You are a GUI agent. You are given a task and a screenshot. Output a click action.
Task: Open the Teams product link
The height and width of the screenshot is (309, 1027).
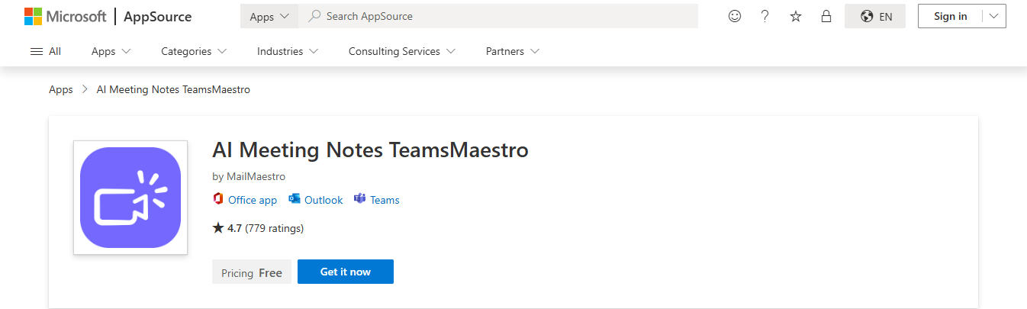point(385,200)
